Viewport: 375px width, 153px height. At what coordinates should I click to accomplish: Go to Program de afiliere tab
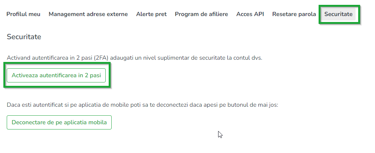point(201,14)
